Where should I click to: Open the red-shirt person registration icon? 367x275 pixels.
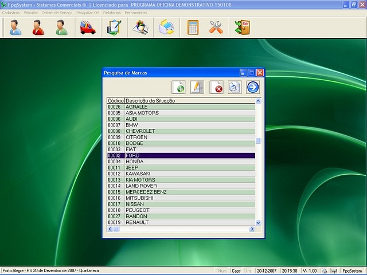[38, 27]
